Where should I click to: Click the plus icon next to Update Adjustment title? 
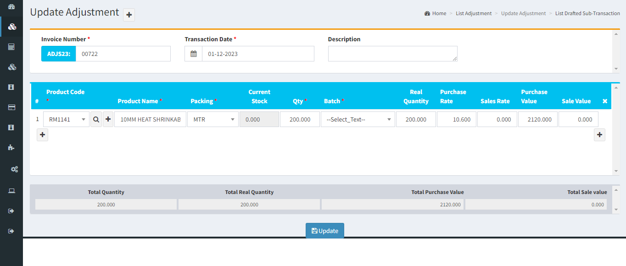[129, 15]
